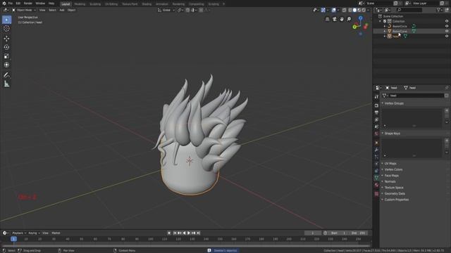Expand the BezierCurve tree item
Screen dimensions: 451x253
[385, 31]
